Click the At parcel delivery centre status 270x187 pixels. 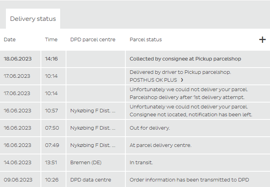tap(160, 145)
